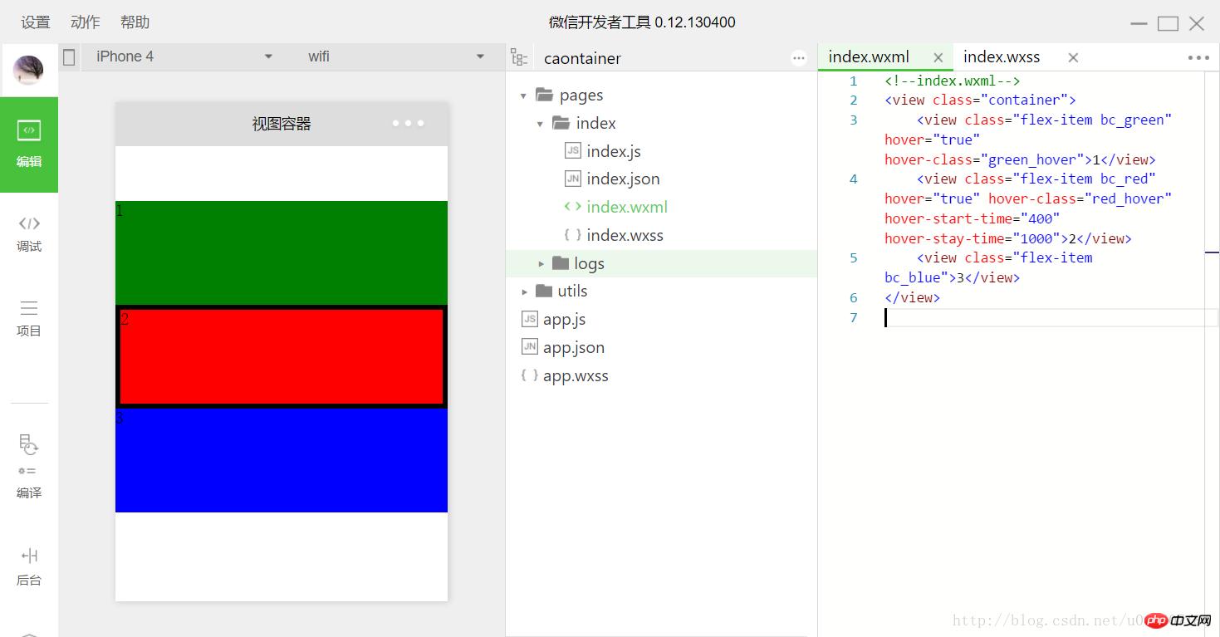
Task: Open the caontainer panel more-options button
Action: [799, 57]
